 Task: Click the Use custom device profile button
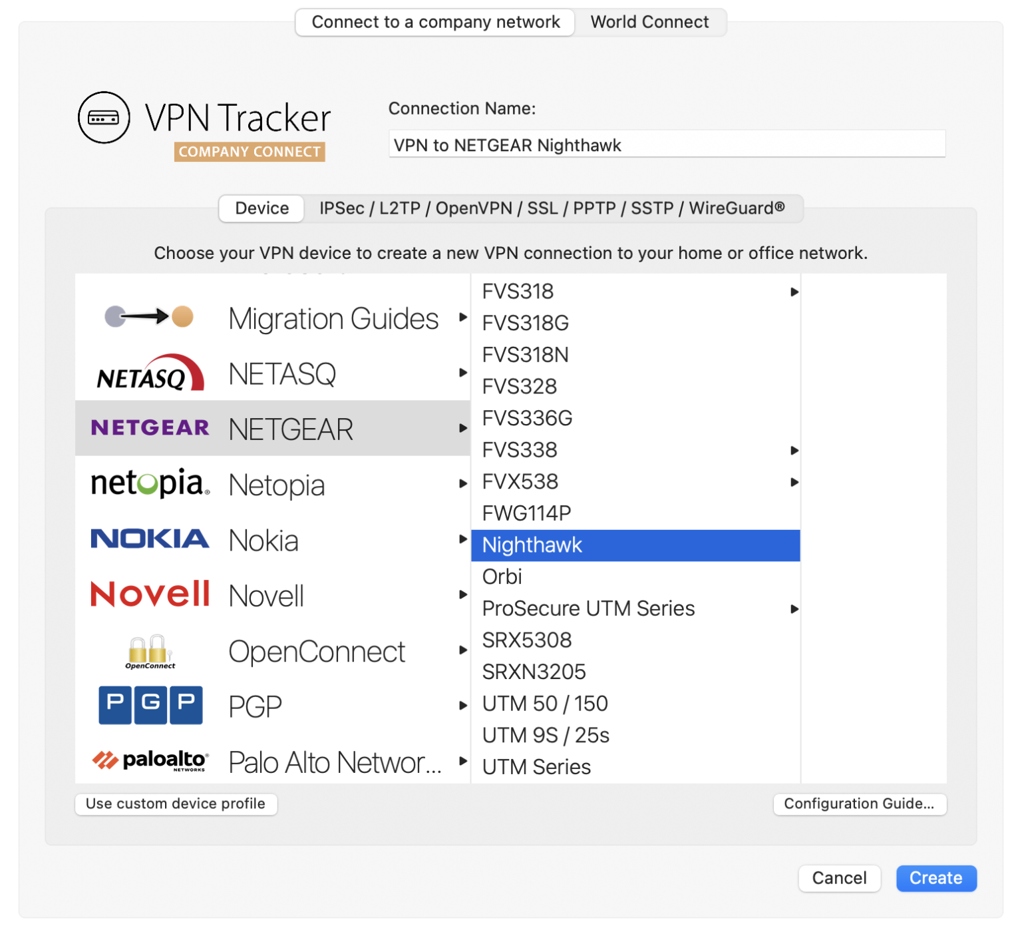pyautogui.click(x=176, y=804)
